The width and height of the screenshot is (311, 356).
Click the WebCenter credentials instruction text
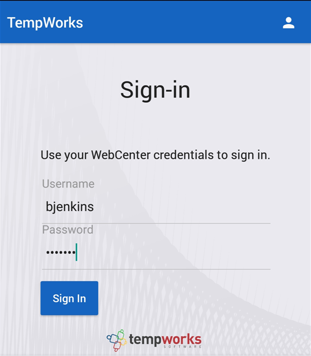coord(155,155)
